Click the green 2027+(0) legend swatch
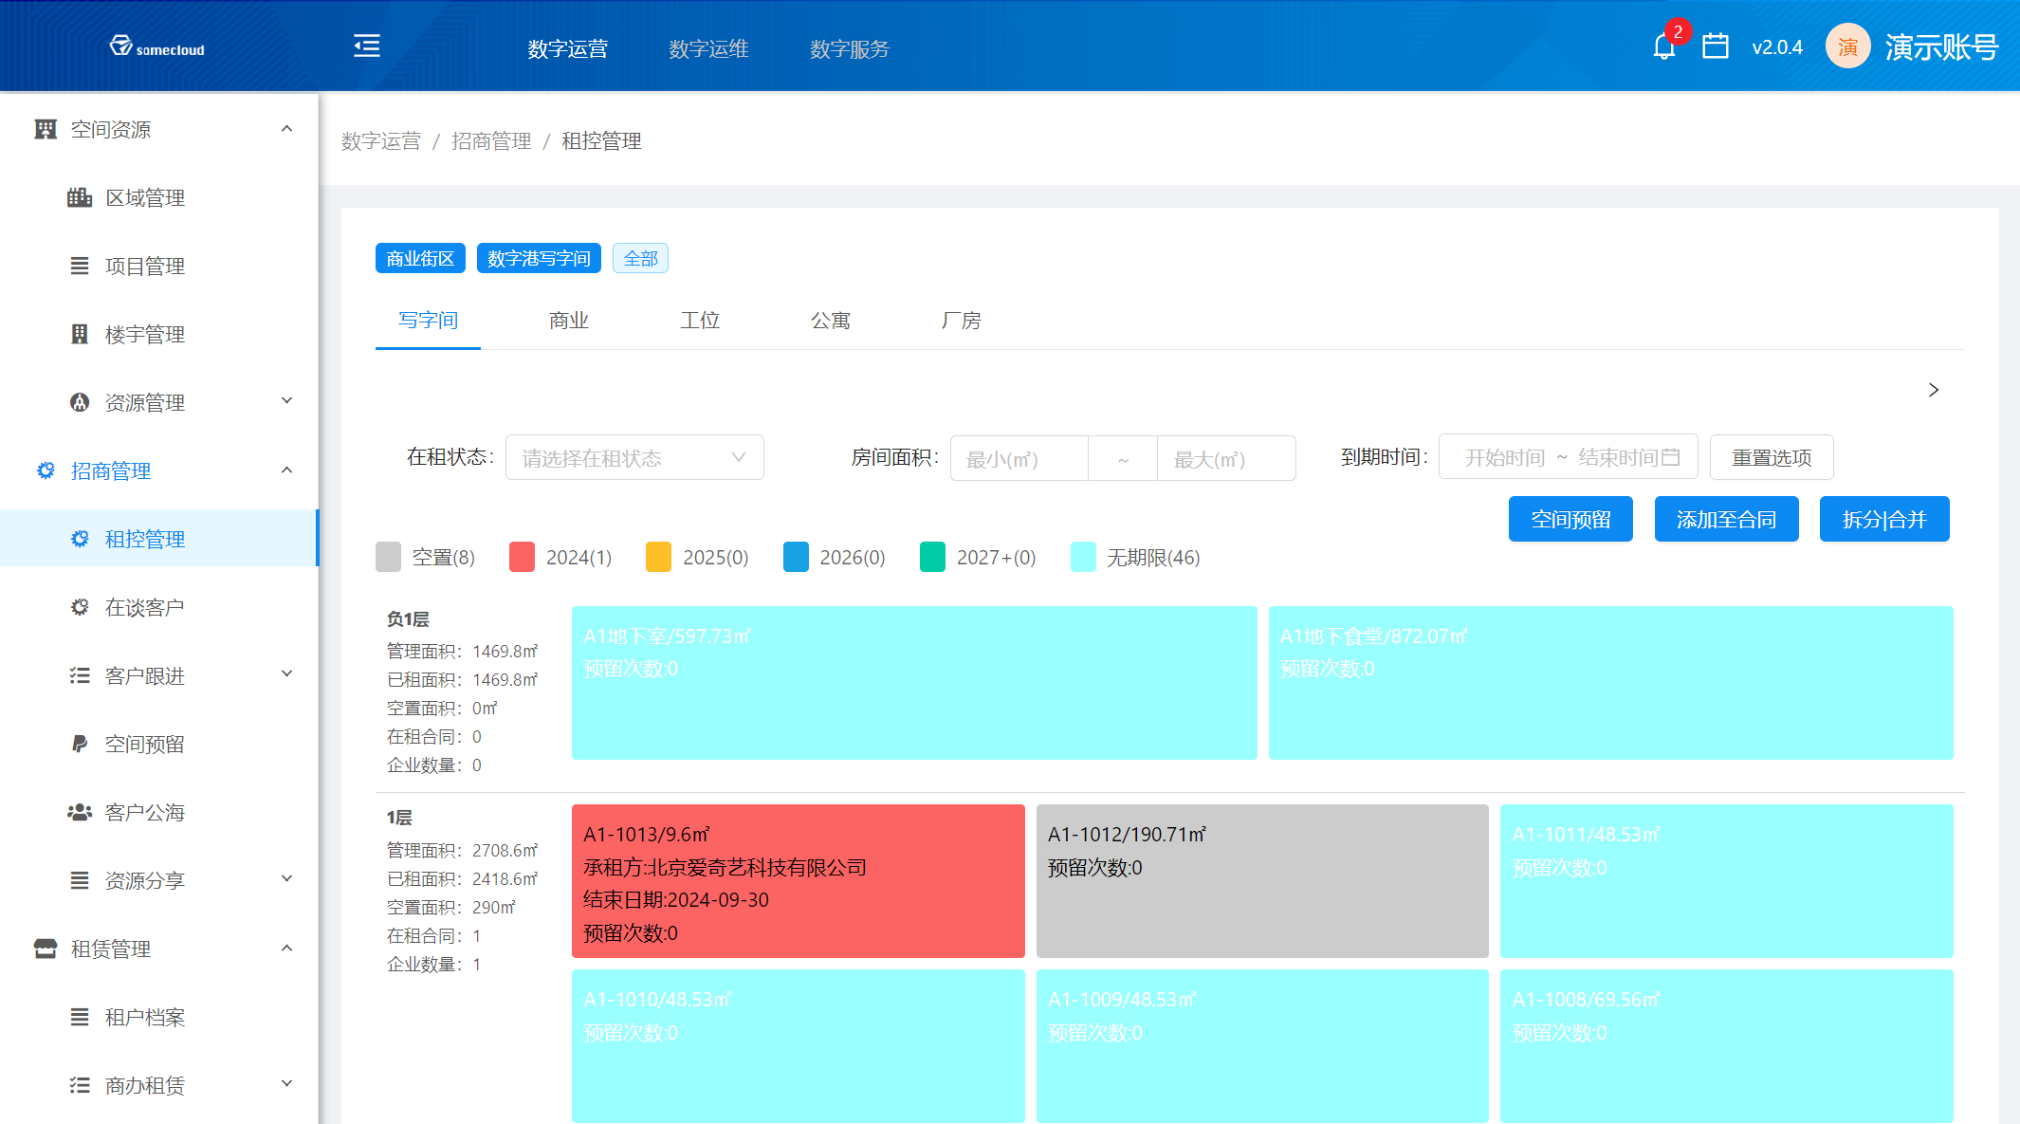 click(x=933, y=557)
